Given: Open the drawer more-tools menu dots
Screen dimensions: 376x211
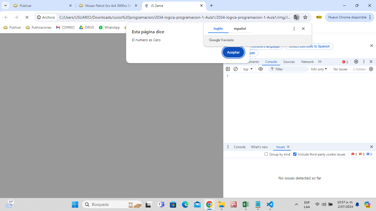Looking at the screenshot, I should click(228, 147).
